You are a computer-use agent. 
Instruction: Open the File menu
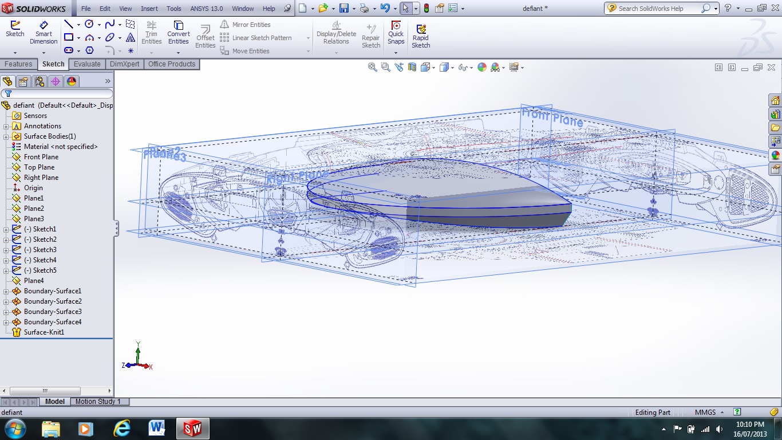click(86, 9)
